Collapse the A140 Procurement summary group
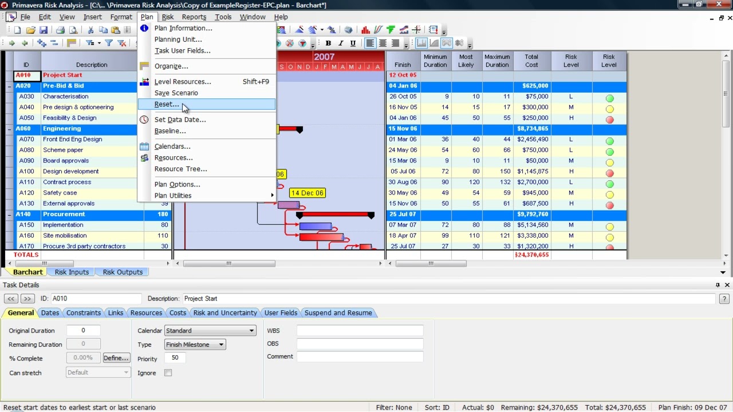The height and width of the screenshot is (412, 733). tap(9, 214)
